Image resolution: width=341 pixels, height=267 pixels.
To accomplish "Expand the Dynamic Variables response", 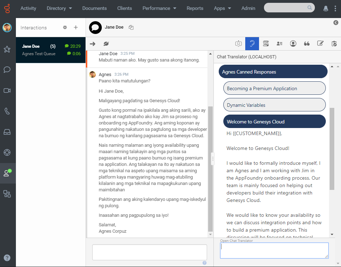I will pos(274,105).
